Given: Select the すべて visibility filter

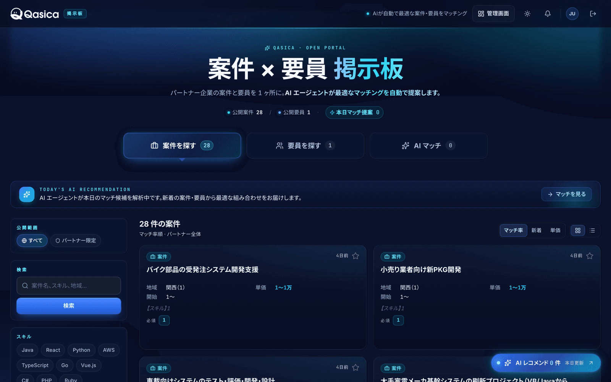Looking at the screenshot, I should pos(32,241).
